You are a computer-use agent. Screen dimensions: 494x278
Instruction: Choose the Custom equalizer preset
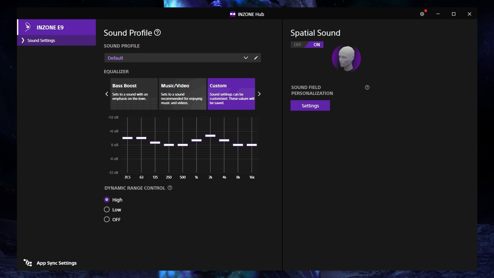point(231,94)
